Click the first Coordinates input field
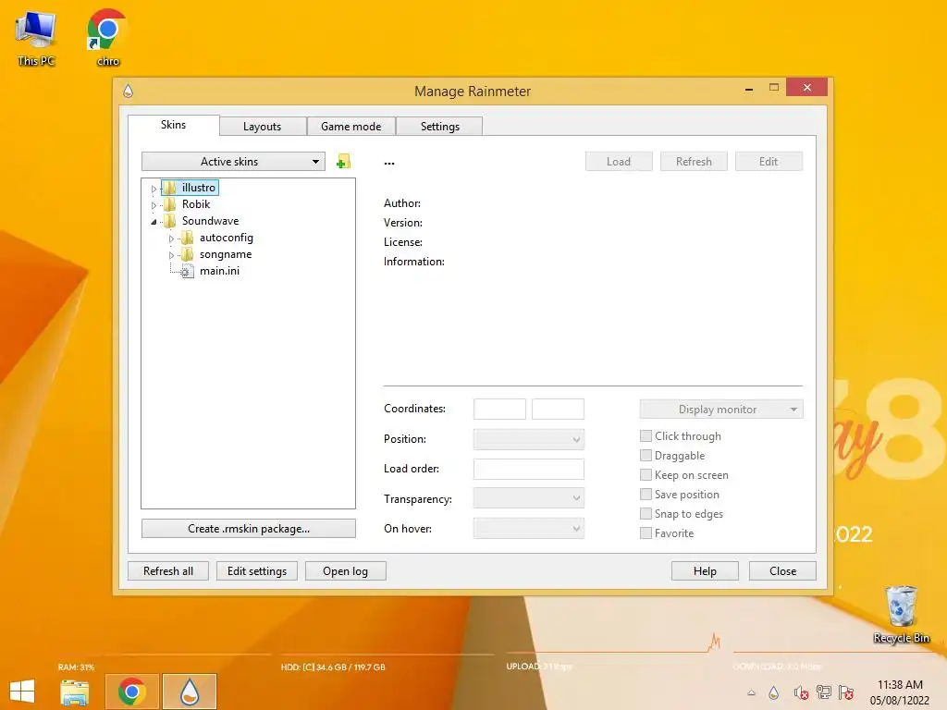This screenshot has height=710, width=947. 499,409
